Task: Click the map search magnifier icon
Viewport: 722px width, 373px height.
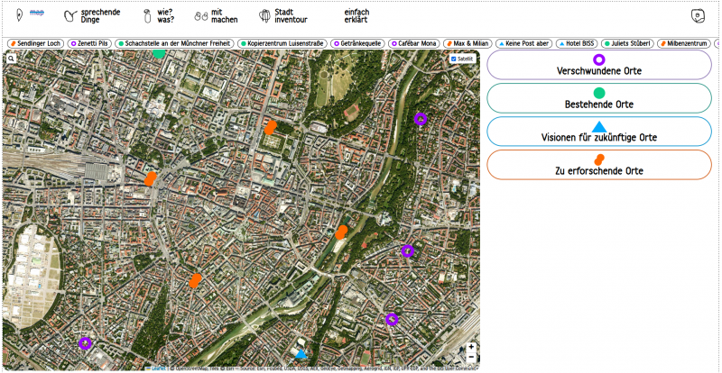Action: [x=11, y=58]
